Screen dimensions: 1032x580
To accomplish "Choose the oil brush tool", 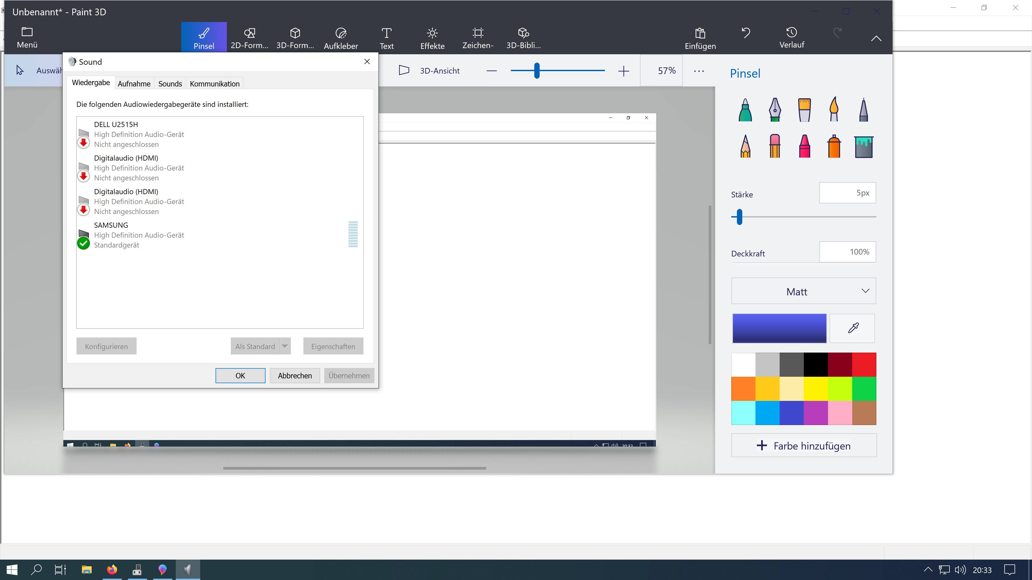I will coord(804,110).
